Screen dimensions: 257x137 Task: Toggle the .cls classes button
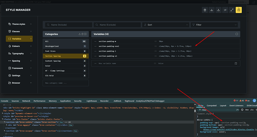pos(251,110)
